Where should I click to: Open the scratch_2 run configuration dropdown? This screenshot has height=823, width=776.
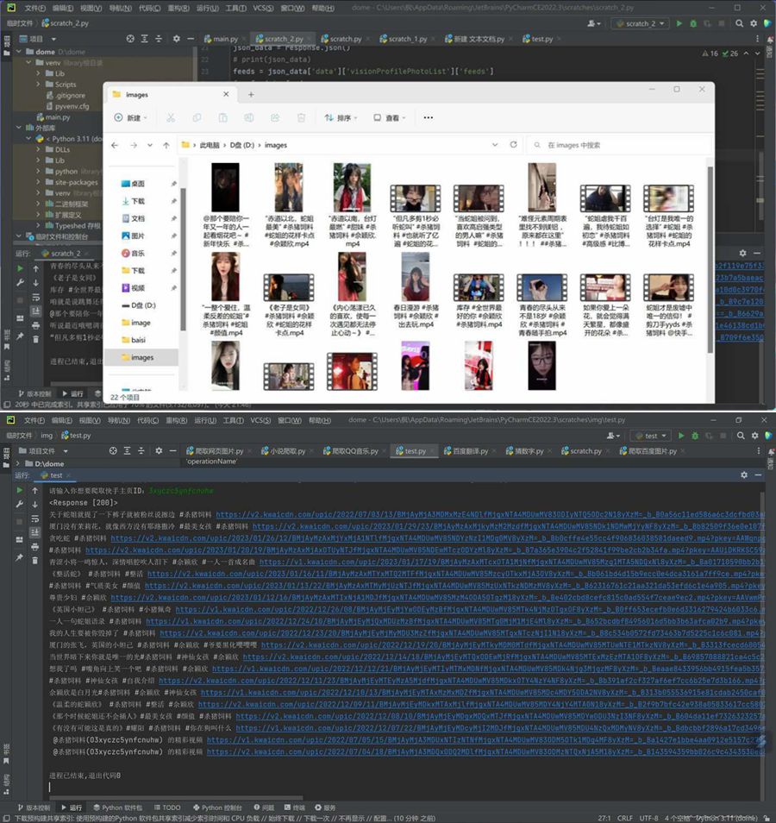coord(639,23)
